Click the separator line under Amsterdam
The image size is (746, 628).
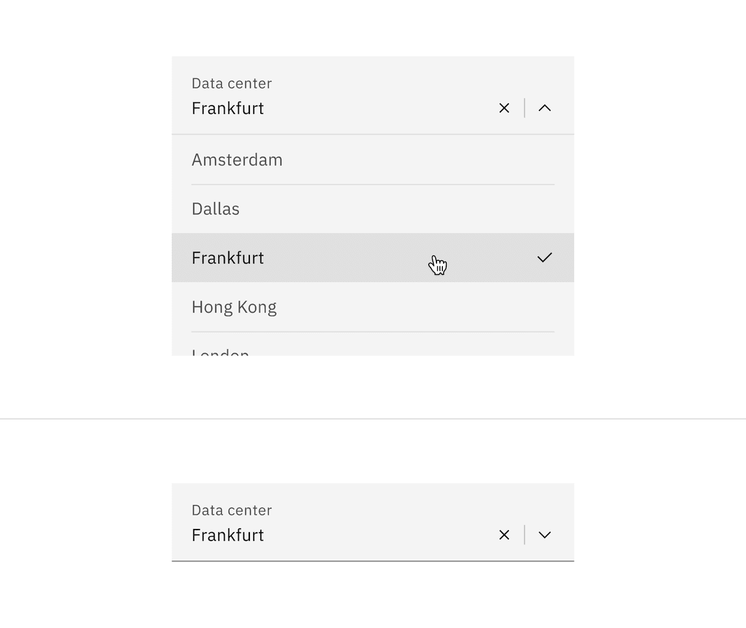372,184
